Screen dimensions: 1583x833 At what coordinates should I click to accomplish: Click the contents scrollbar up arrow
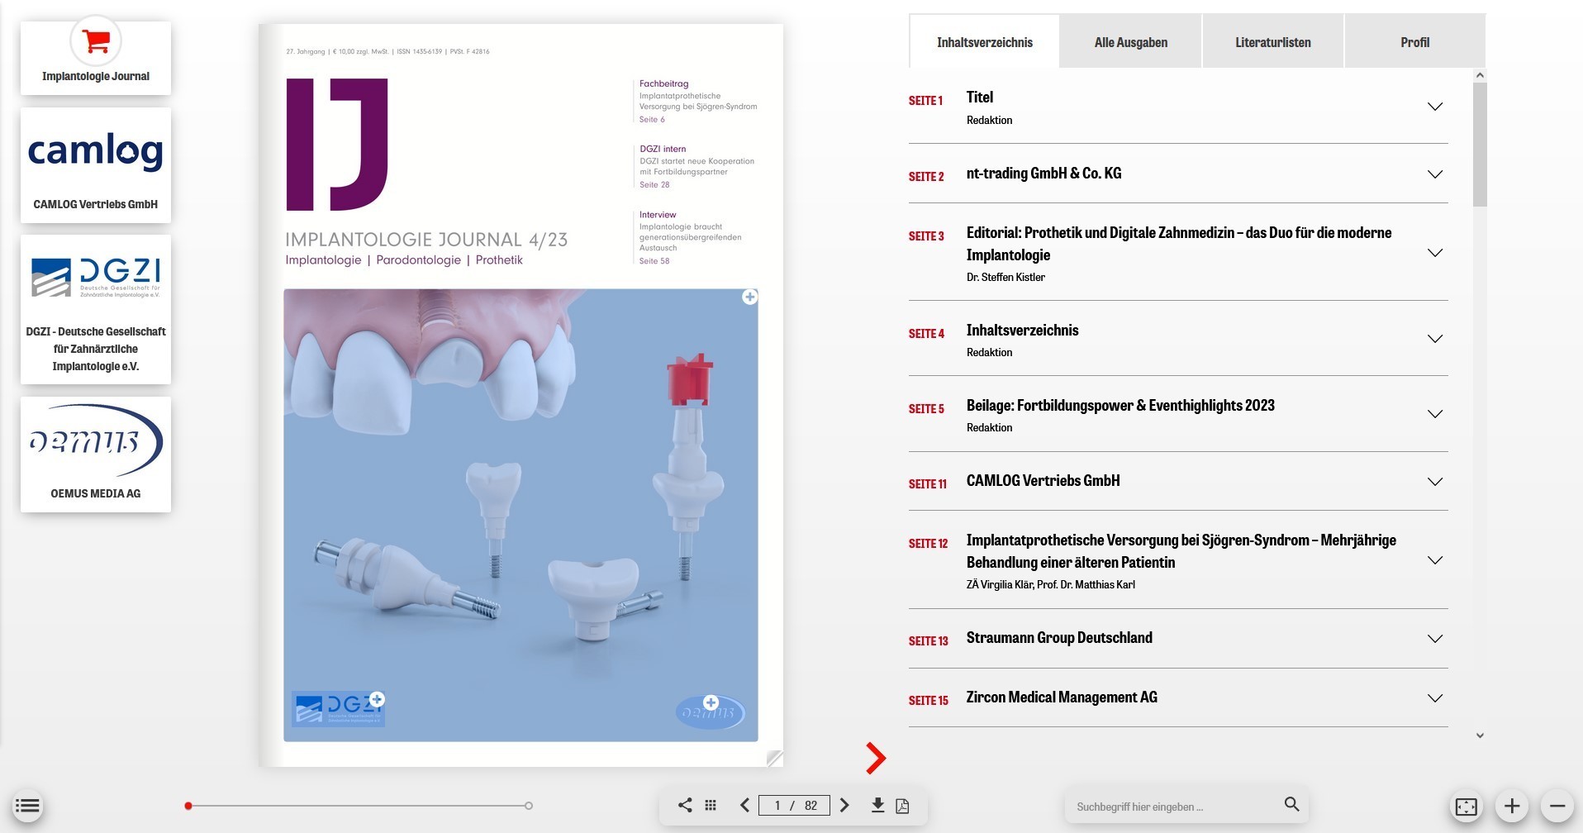click(x=1480, y=75)
